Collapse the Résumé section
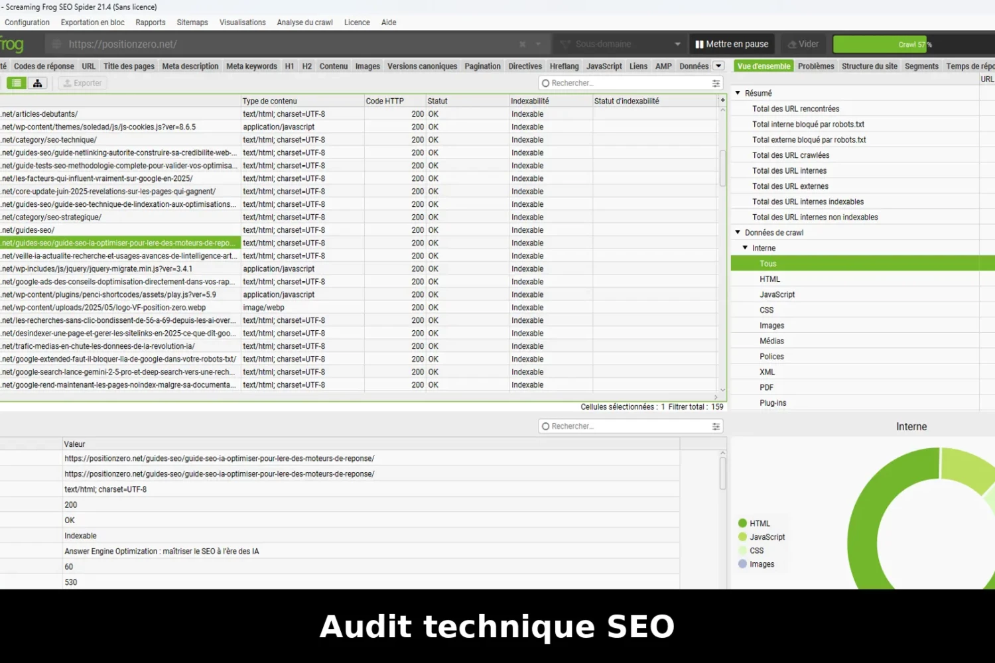The image size is (995, 663). pos(738,93)
